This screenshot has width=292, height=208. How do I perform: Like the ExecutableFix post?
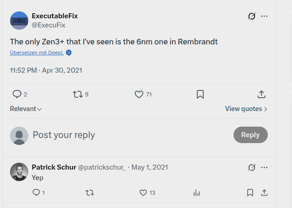[139, 94]
